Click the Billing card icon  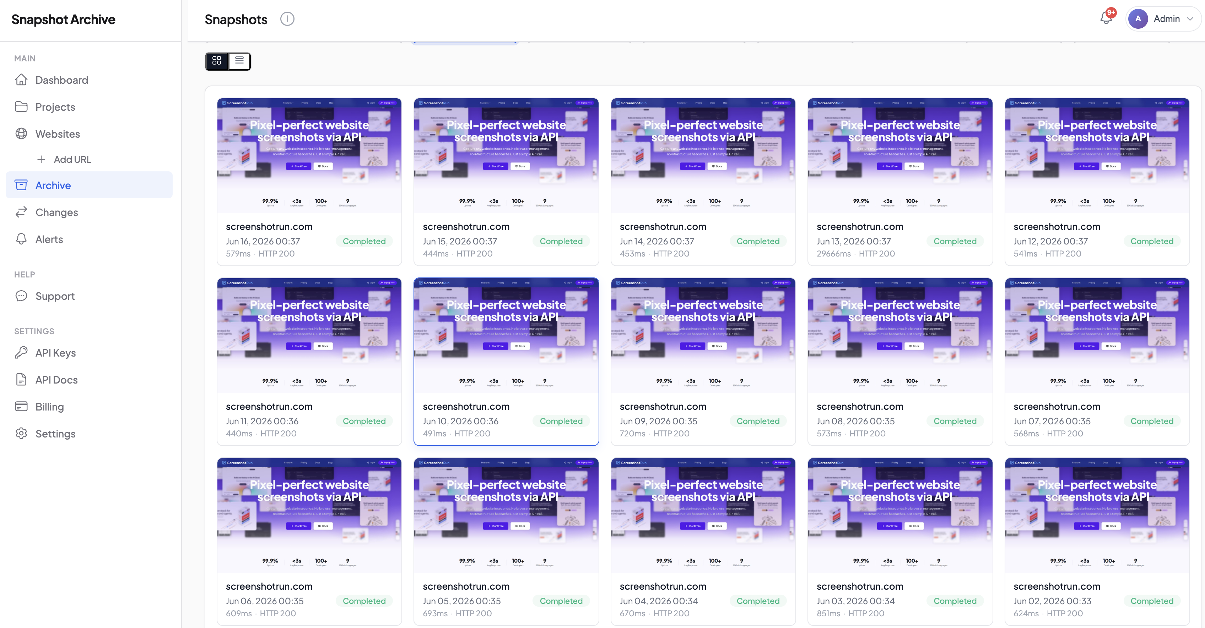21,407
